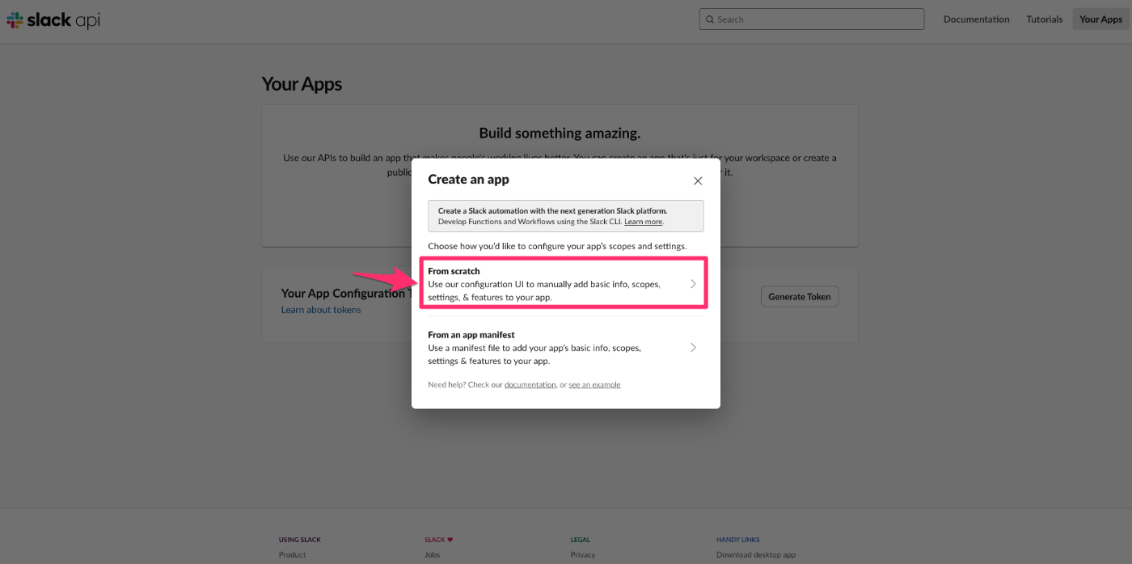This screenshot has width=1132, height=564.
Task: Open the see an example link
Action: tap(594, 384)
